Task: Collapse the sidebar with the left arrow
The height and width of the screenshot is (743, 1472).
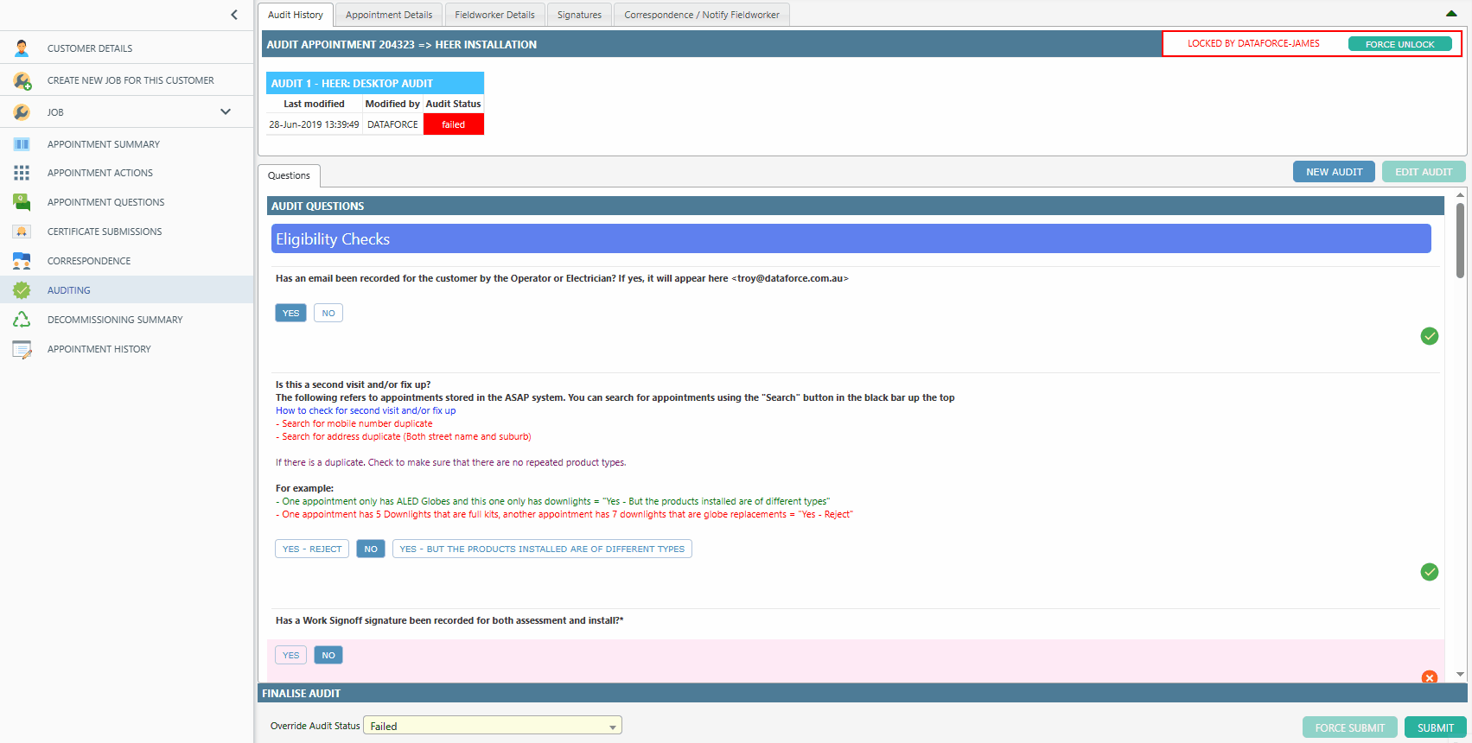Action: pos(233,15)
